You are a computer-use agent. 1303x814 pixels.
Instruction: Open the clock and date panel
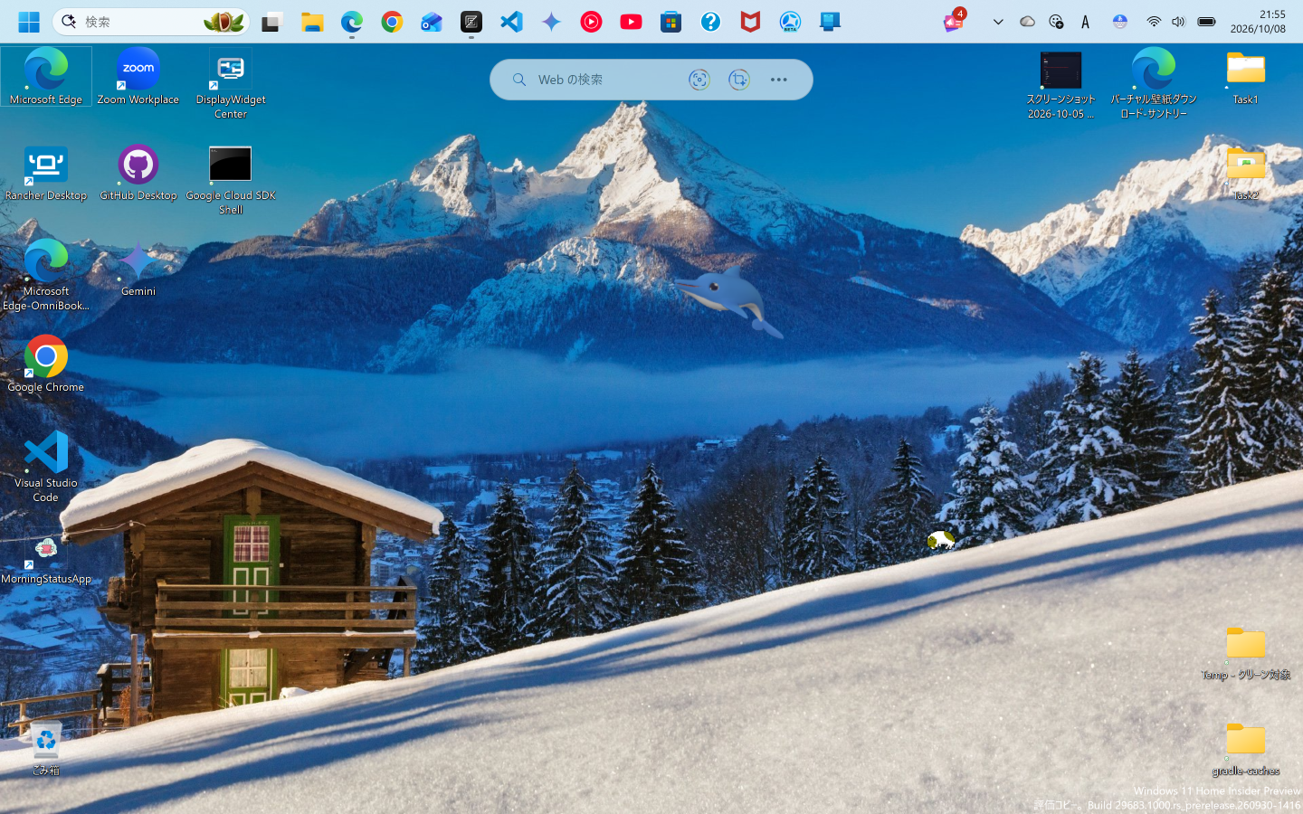point(1258,22)
